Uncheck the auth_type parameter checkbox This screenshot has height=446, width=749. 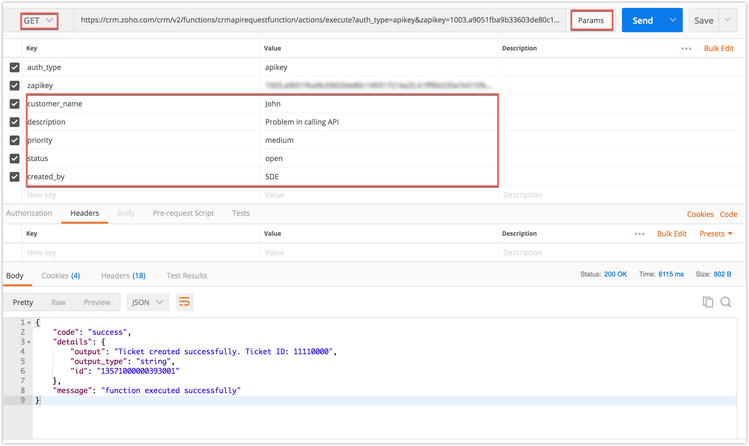(x=15, y=67)
